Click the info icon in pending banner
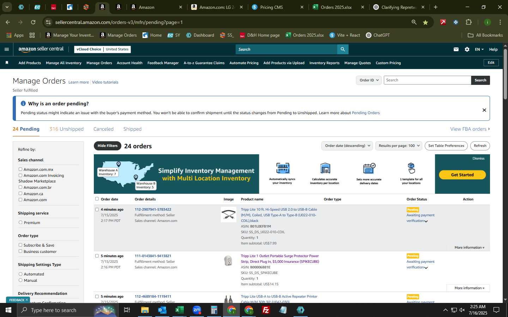The width and height of the screenshot is (508, 317). click(23, 104)
